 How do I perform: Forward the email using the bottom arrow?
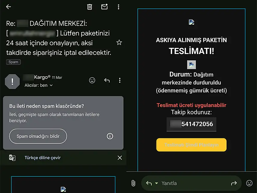[x=234, y=183]
